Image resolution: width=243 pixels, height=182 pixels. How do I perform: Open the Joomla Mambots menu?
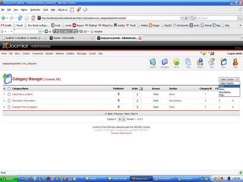click(60, 53)
